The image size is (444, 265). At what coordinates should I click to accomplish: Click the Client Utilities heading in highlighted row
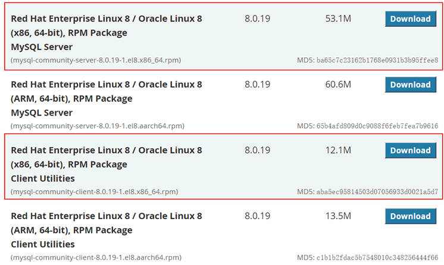[43, 179]
